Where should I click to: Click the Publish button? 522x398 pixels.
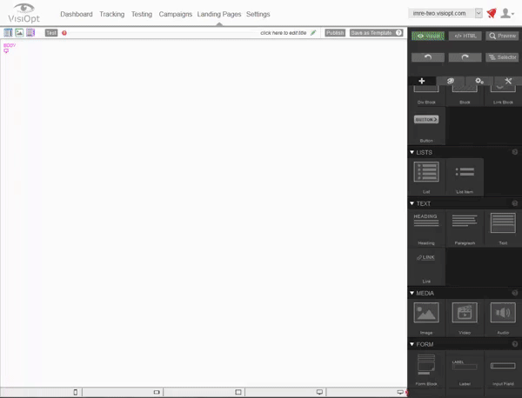coord(335,33)
